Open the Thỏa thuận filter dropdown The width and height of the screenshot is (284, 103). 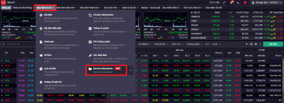(x=161, y=44)
